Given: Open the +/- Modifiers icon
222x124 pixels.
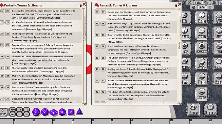Looking at the screenshot, I should click(202, 7).
